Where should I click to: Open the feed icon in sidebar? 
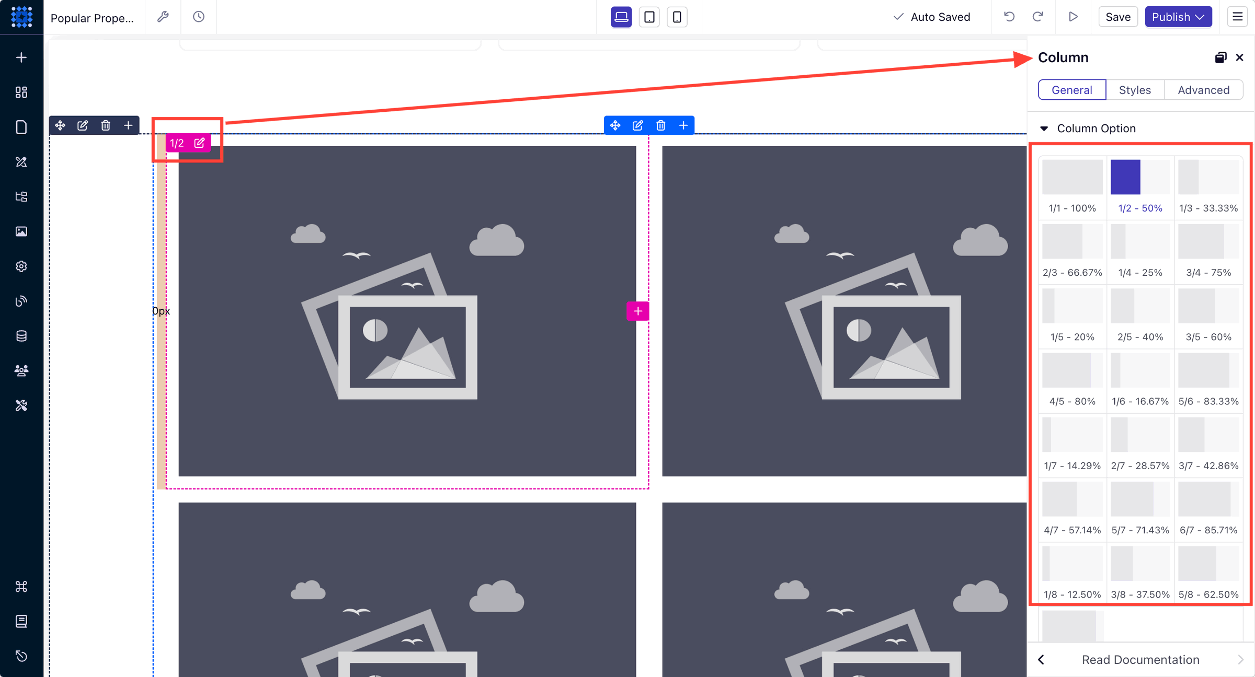coord(21,301)
